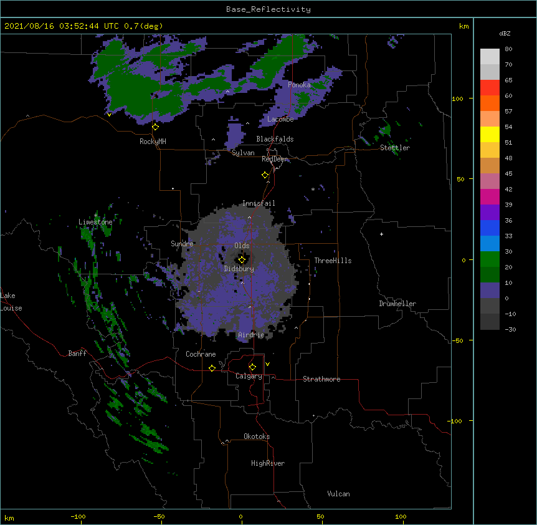Click the Okotoks city label
Viewport: 537px width, 525px height.
click(257, 436)
